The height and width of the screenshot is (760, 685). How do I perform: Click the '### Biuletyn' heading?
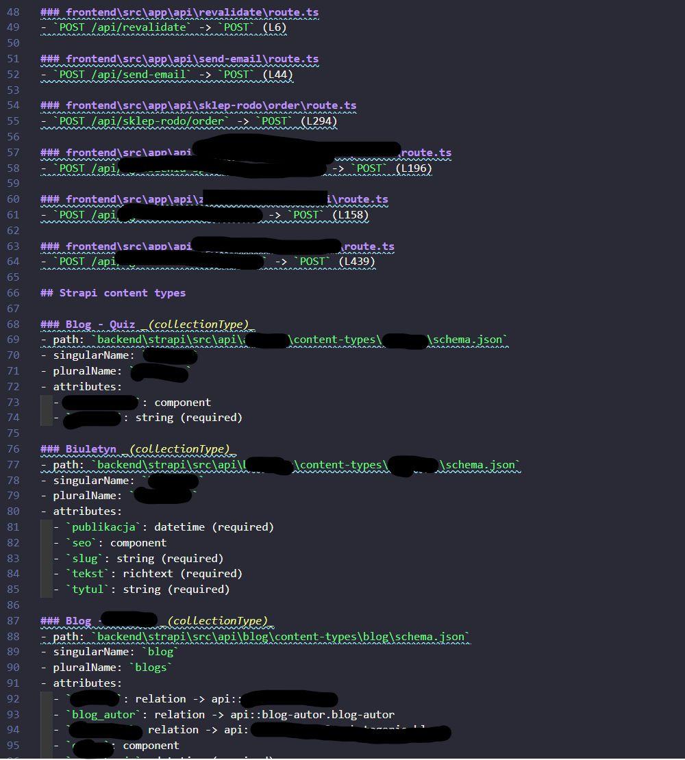coord(79,449)
